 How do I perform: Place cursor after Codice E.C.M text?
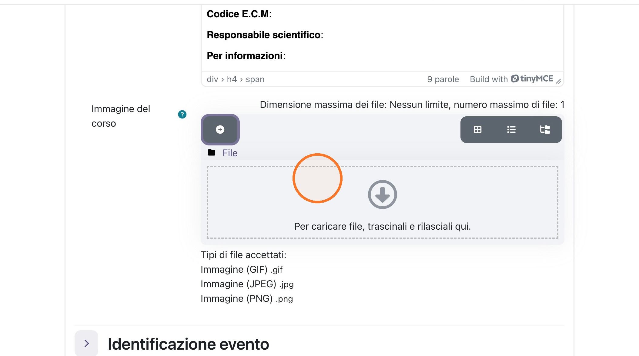coord(272,14)
